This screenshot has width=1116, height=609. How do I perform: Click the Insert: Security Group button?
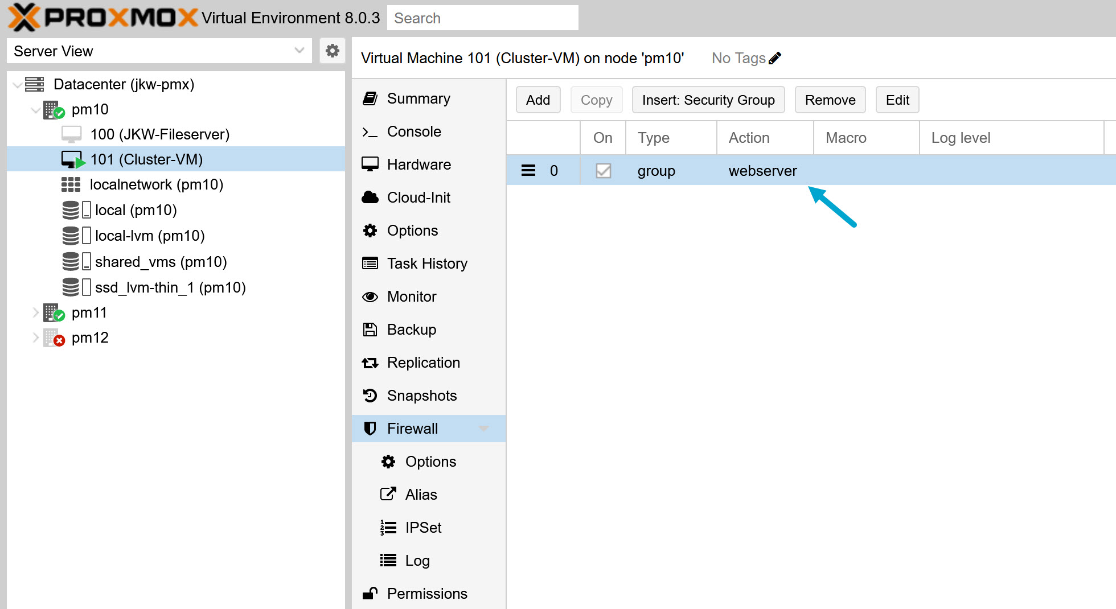click(x=708, y=100)
